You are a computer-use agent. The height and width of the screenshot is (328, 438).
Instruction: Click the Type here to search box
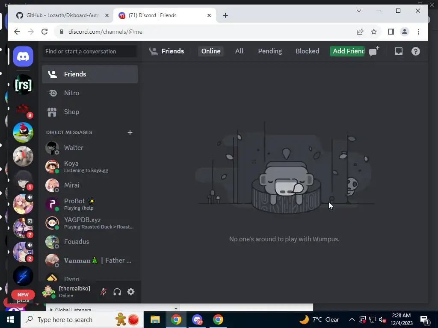point(82,319)
